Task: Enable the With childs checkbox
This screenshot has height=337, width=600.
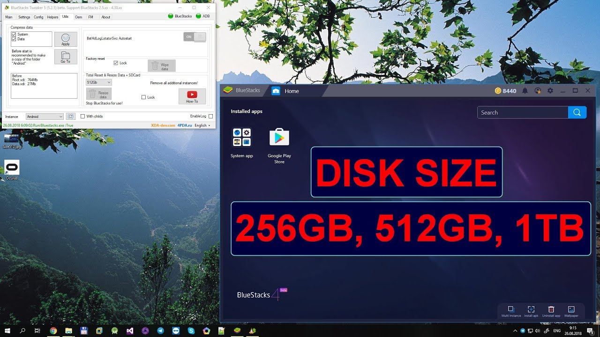Action: tap(83, 116)
